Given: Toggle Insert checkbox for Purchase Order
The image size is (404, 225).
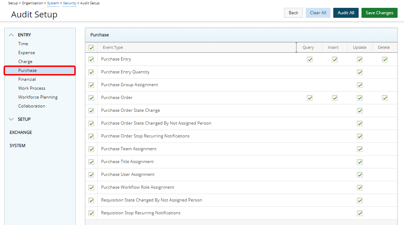Looking at the screenshot, I should [335, 98].
